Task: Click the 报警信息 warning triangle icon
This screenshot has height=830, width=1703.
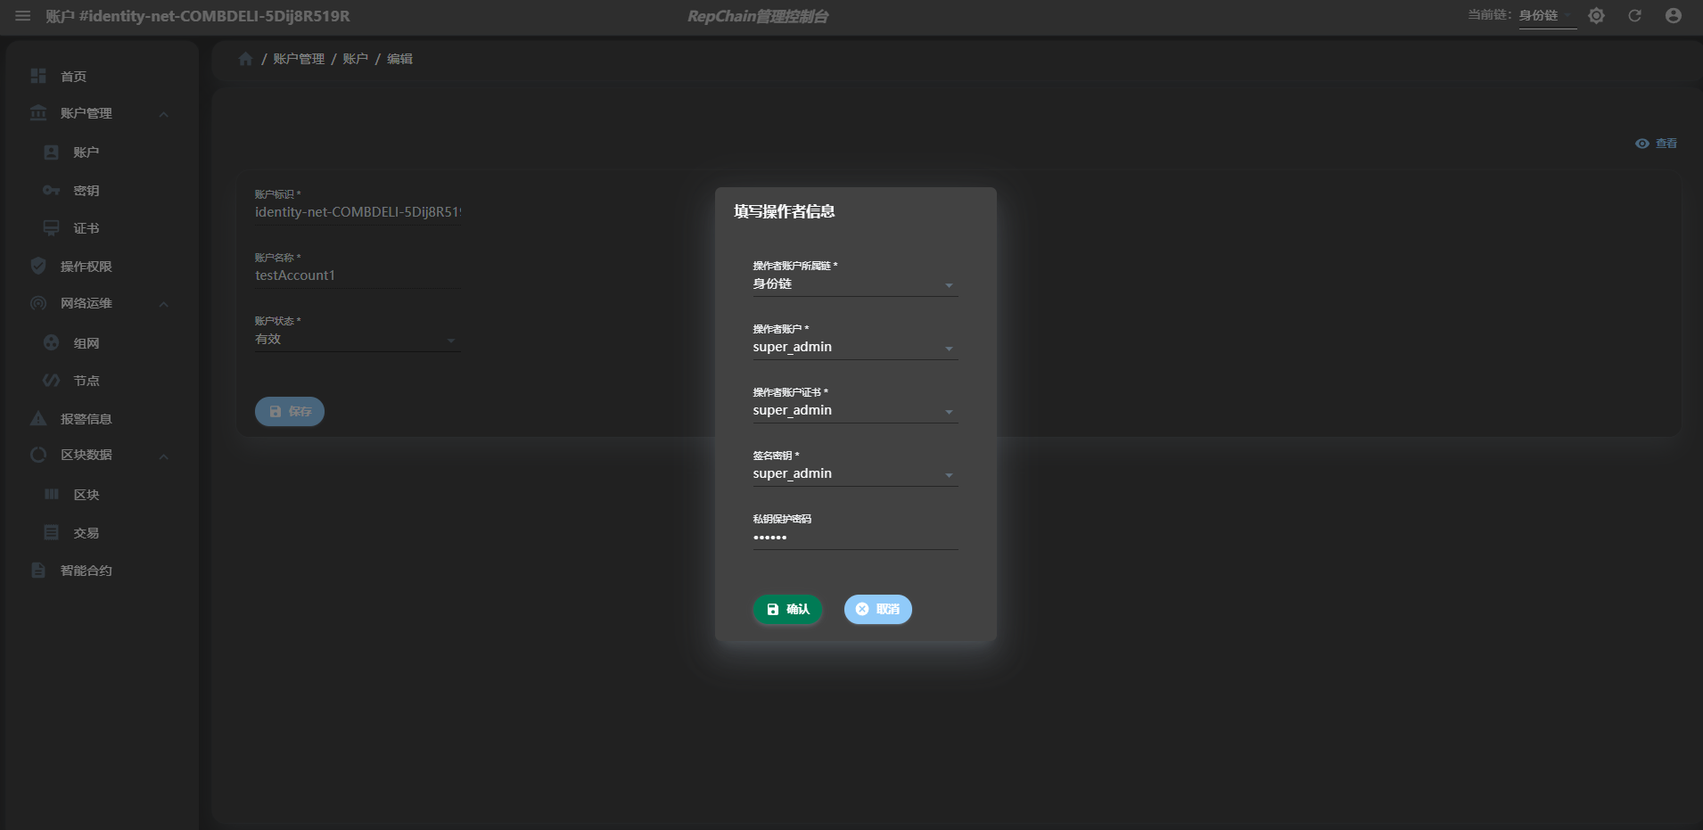Action: coord(38,418)
